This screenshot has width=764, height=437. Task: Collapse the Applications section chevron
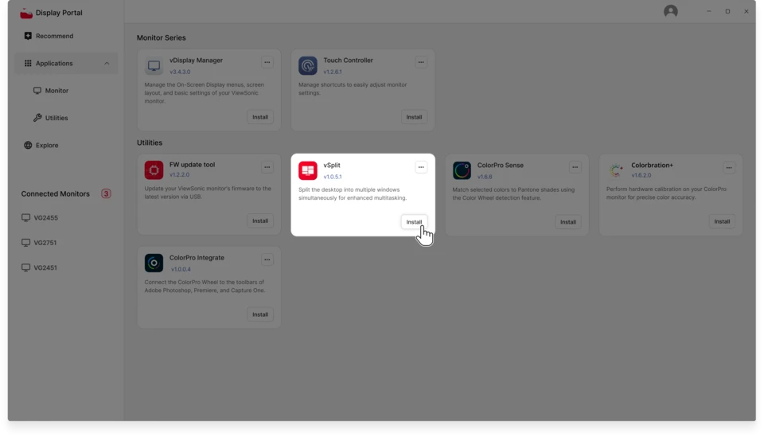coord(107,64)
